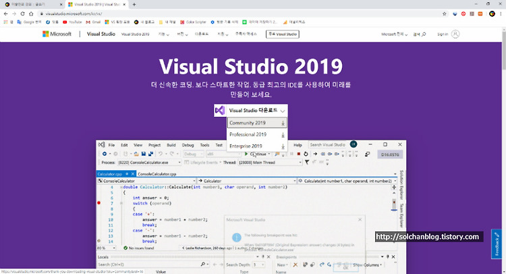Expand the 기능 navigation dropdown
This screenshot has width=506, height=274.
164,34
